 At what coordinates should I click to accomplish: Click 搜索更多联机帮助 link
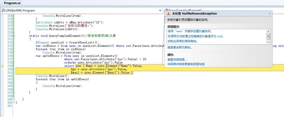[180, 48]
